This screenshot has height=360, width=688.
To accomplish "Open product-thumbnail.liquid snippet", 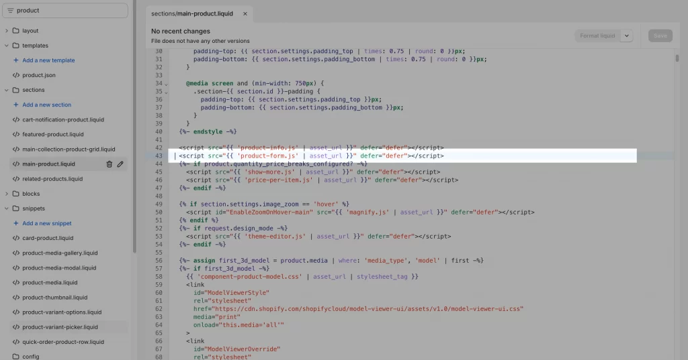I will click(x=55, y=298).
